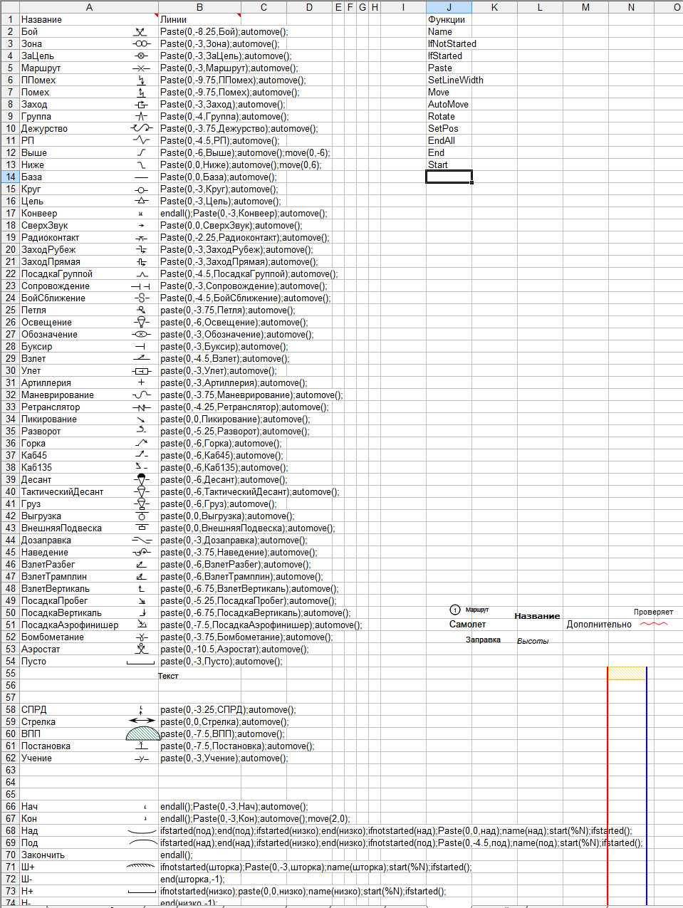Click the Освещение symbol in row 26
683x908 pixels.
[x=141, y=322]
